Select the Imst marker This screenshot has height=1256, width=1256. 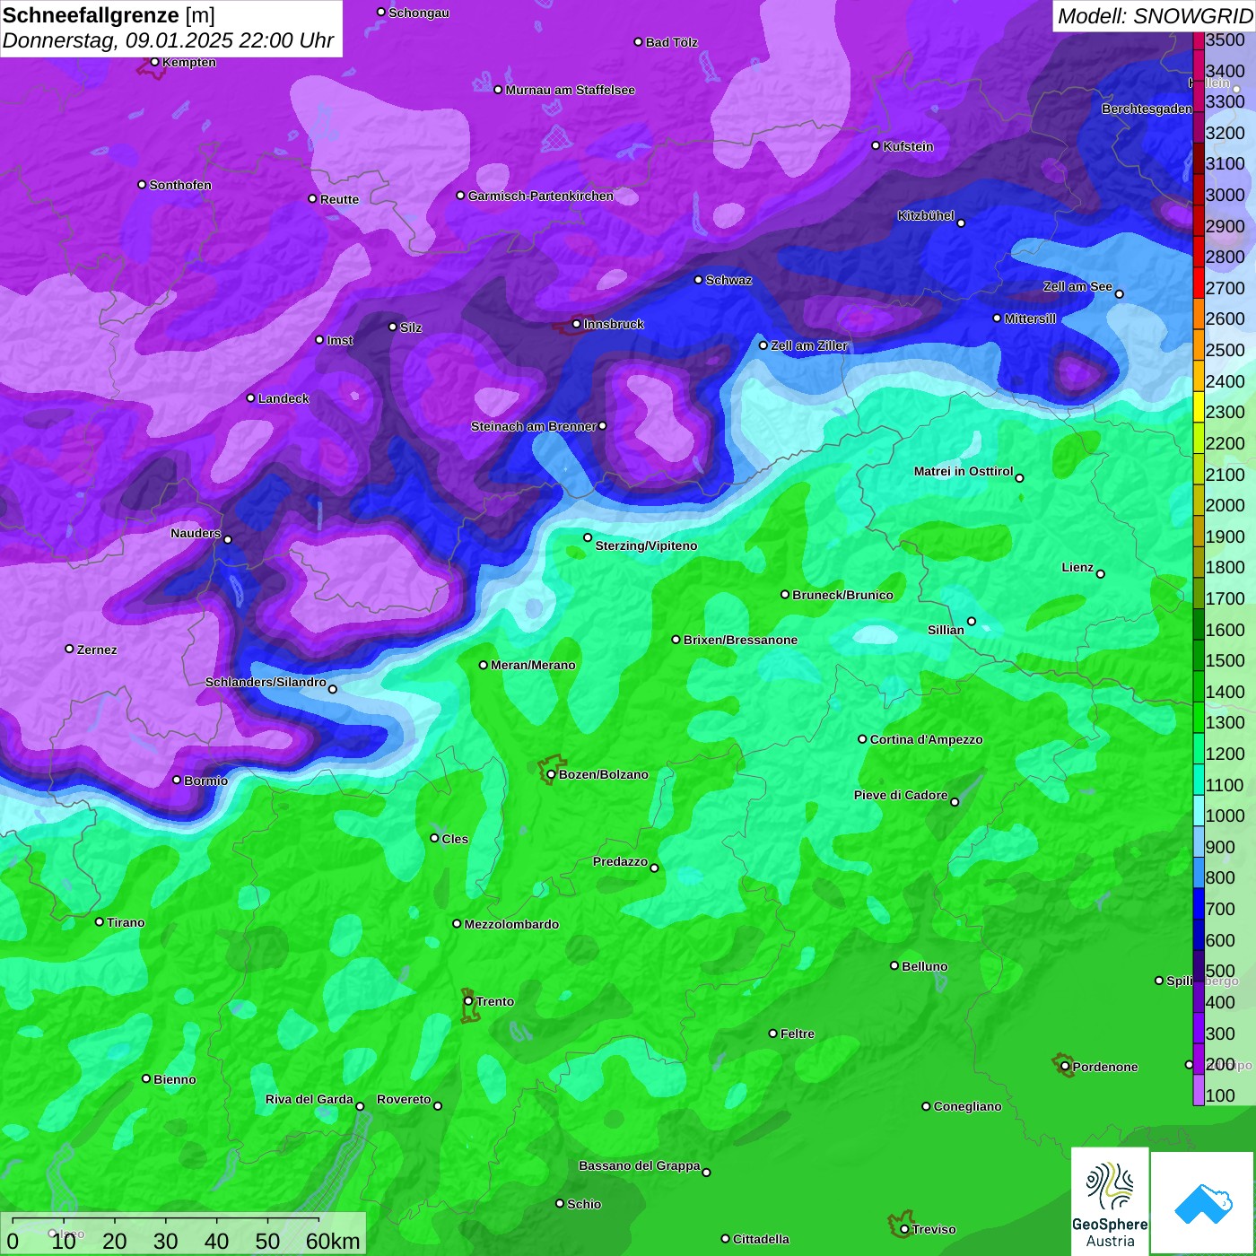click(319, 340)
